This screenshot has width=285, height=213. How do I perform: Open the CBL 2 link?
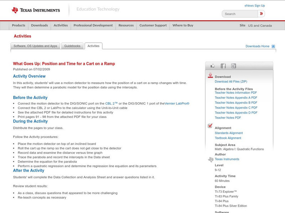click(x=112, y=103)
